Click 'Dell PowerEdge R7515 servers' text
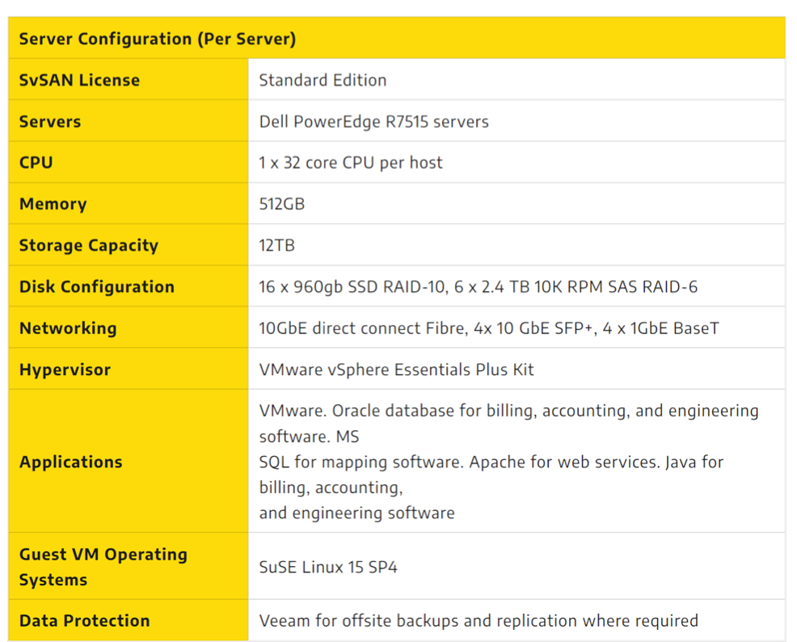Screen dimensions: 797x642 point(373,121)
